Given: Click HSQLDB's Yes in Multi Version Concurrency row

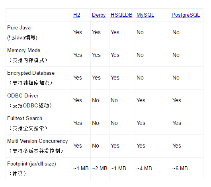Looking at the screenshot, I should [x=115, y=146].
